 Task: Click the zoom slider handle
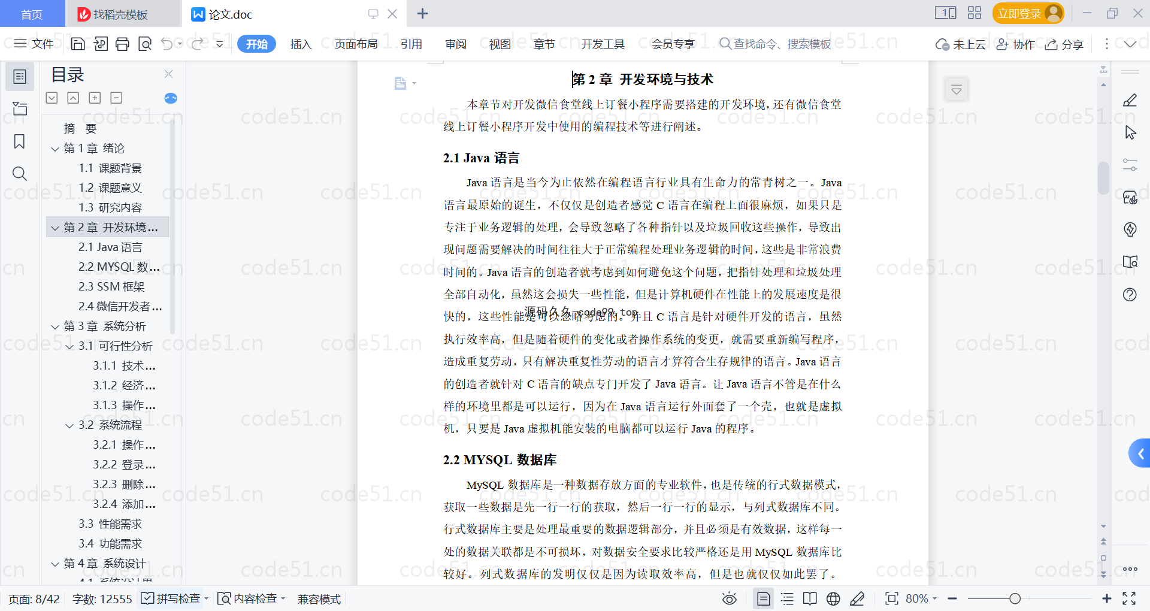click(x=1015, y=598)
